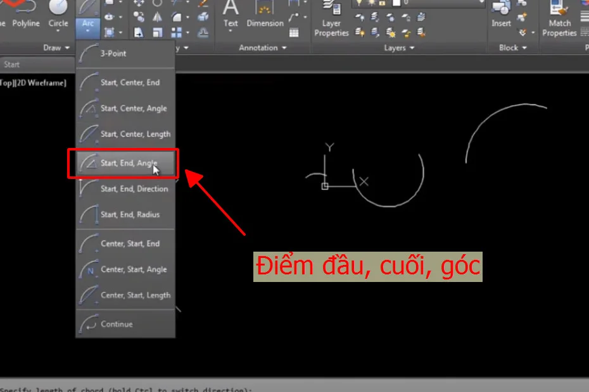Open the Array flyout arrow

[188, 33]
